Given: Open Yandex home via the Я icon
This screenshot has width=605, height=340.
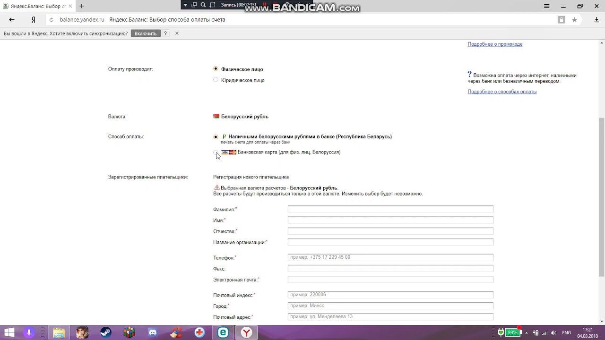Looking at the screenshot, I should click(33, 20).
